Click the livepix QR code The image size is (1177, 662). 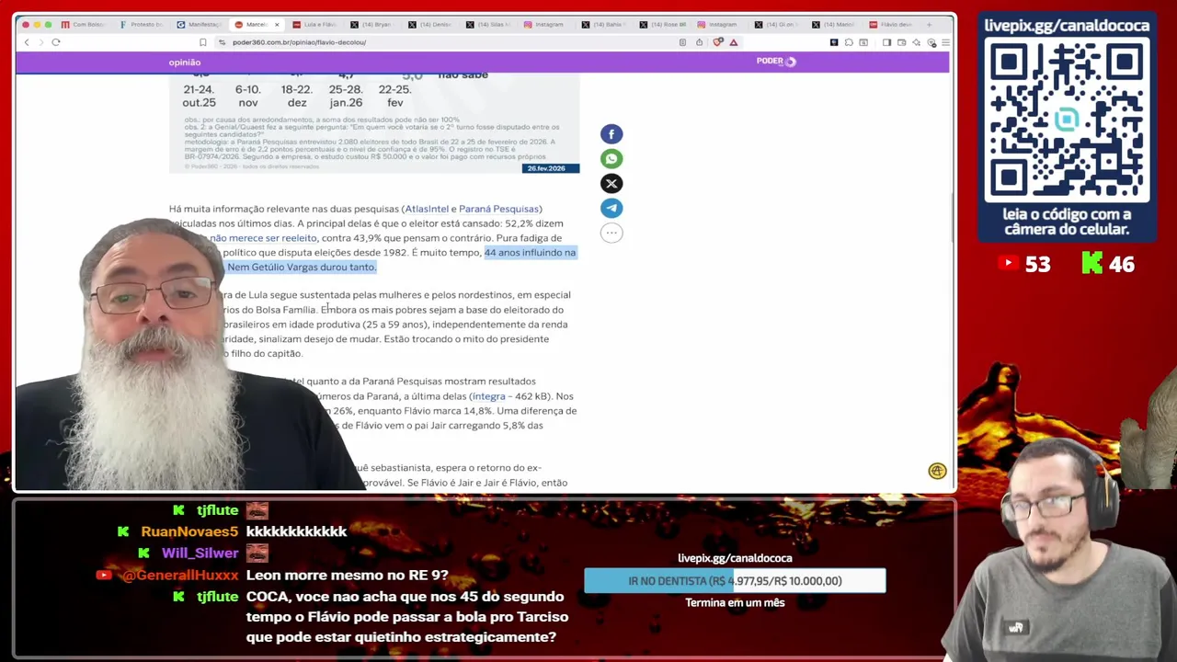click(x=1067, y=120)
